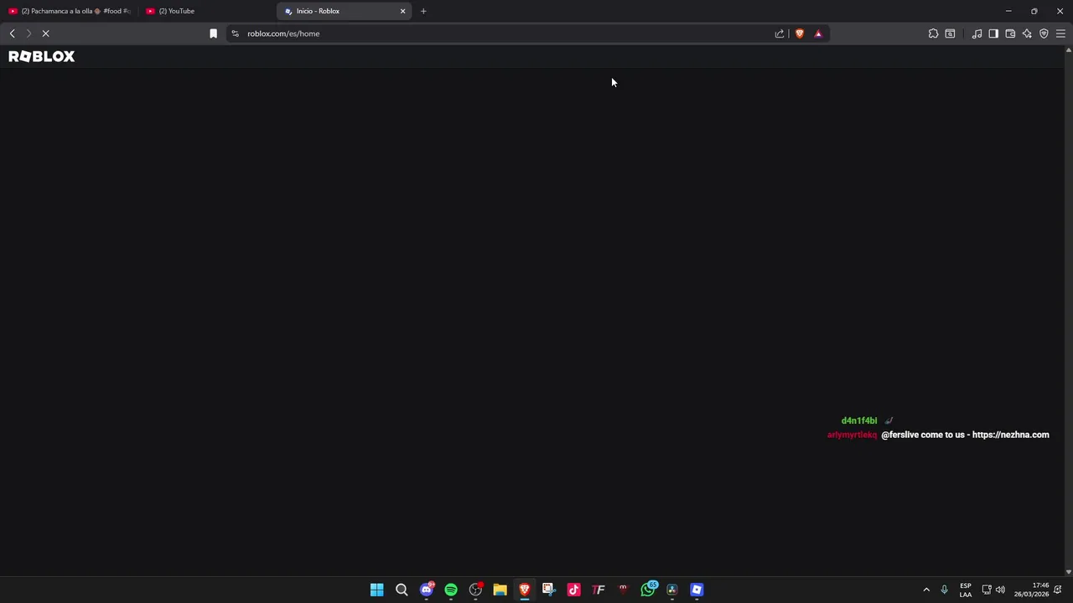The image size is (1073, 603).
Task: Open the Roblox app taskbar icon
Action: point(697,590)
